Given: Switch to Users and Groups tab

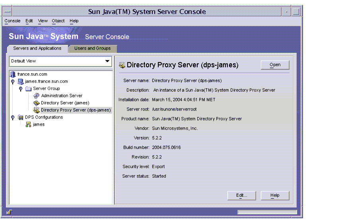Looking at the screenshot, I should [93, 48].
